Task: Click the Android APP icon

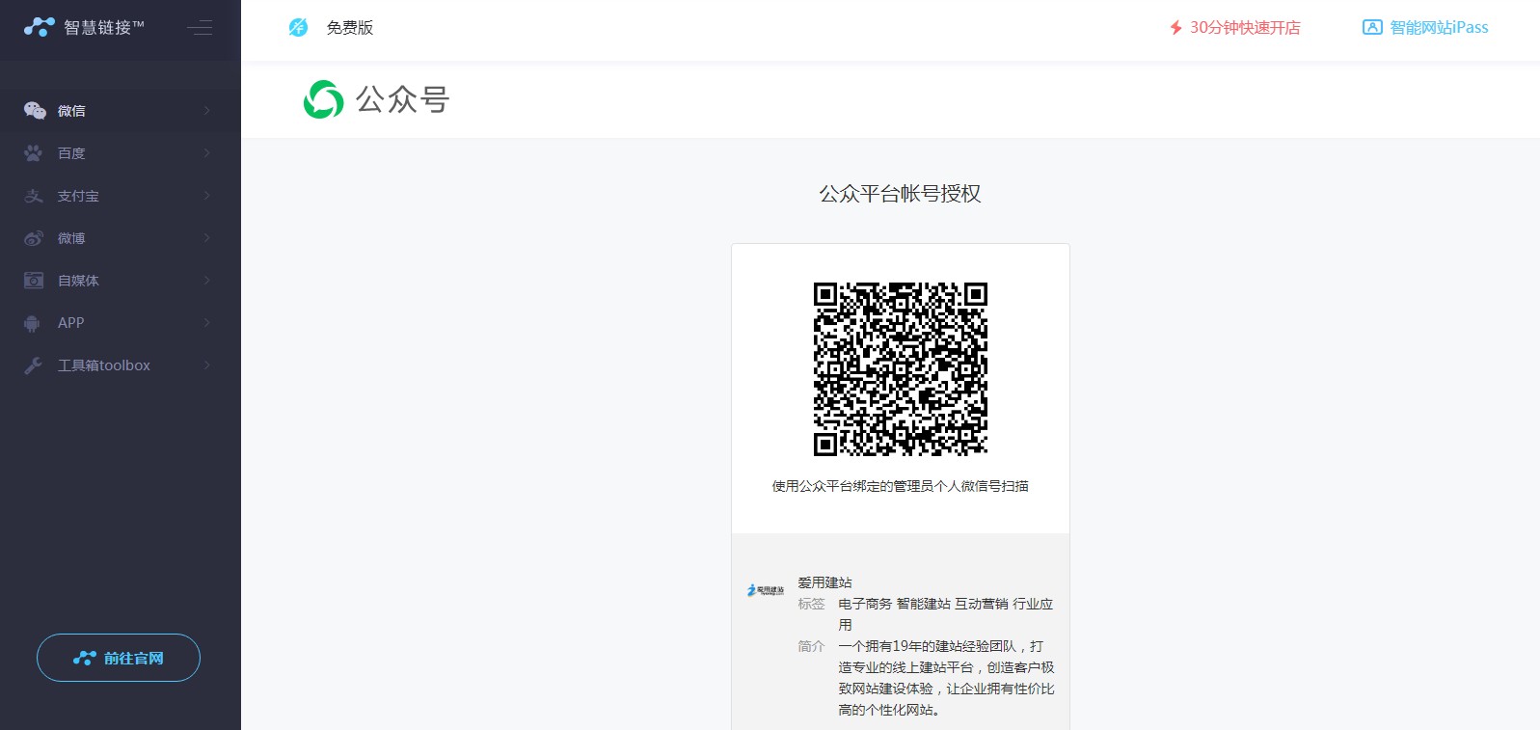Action: pos(32,323)
